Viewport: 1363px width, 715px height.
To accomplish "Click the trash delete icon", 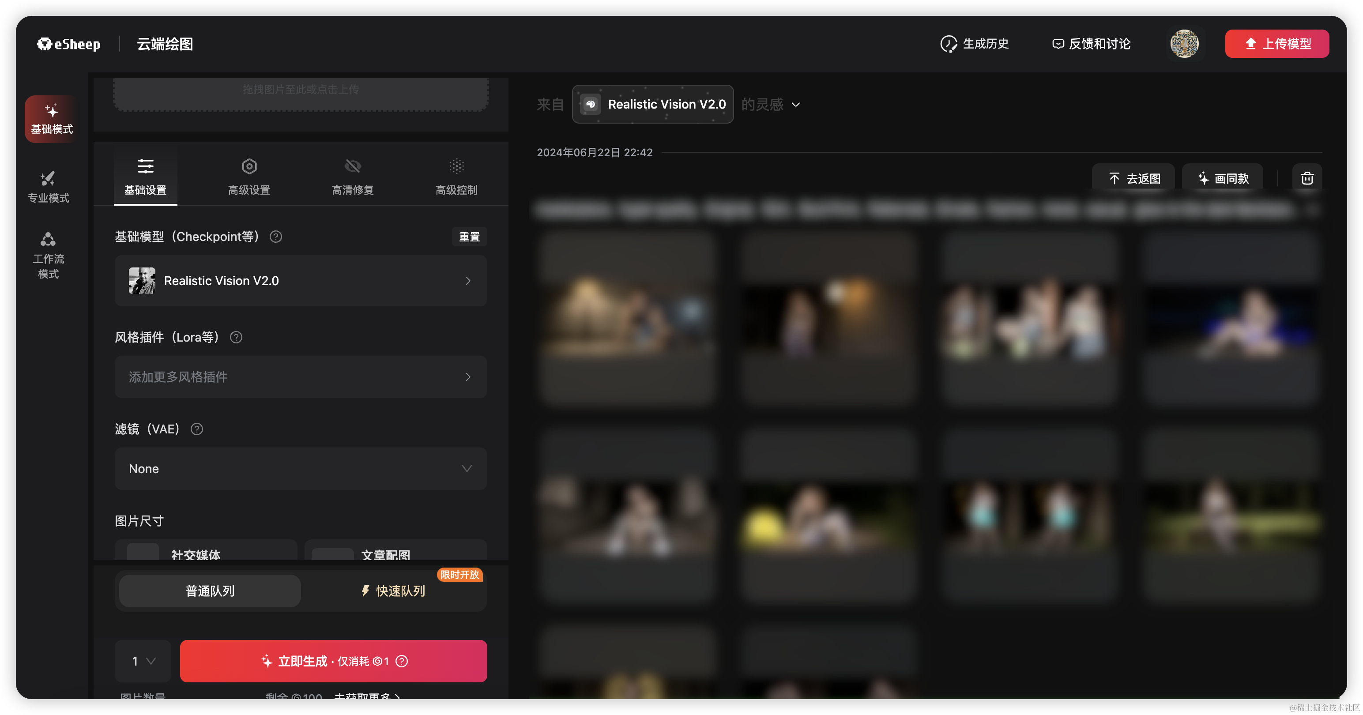I will pyautogui.click(x=1307, y=178).
